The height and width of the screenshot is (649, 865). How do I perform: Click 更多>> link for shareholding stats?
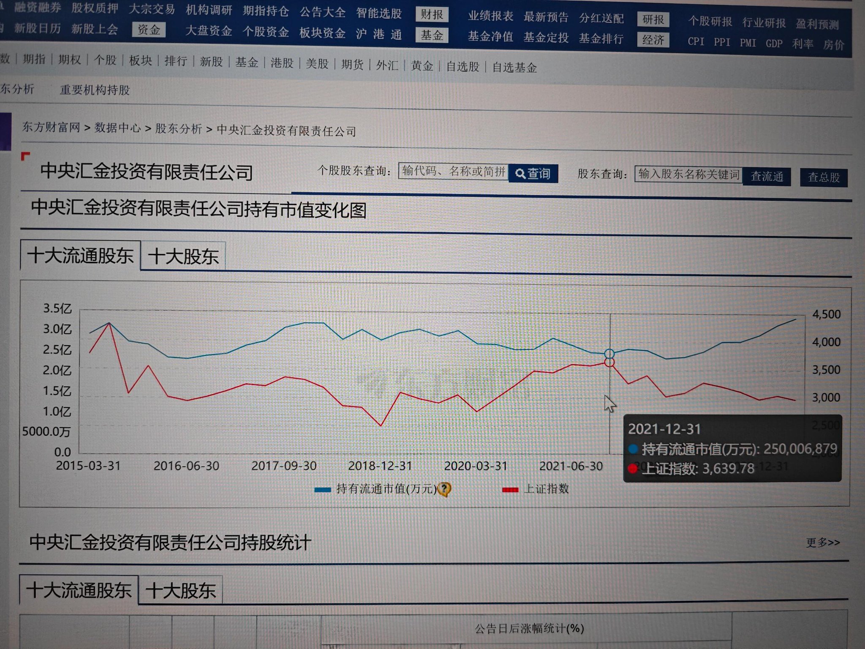(x=823, y=542)
